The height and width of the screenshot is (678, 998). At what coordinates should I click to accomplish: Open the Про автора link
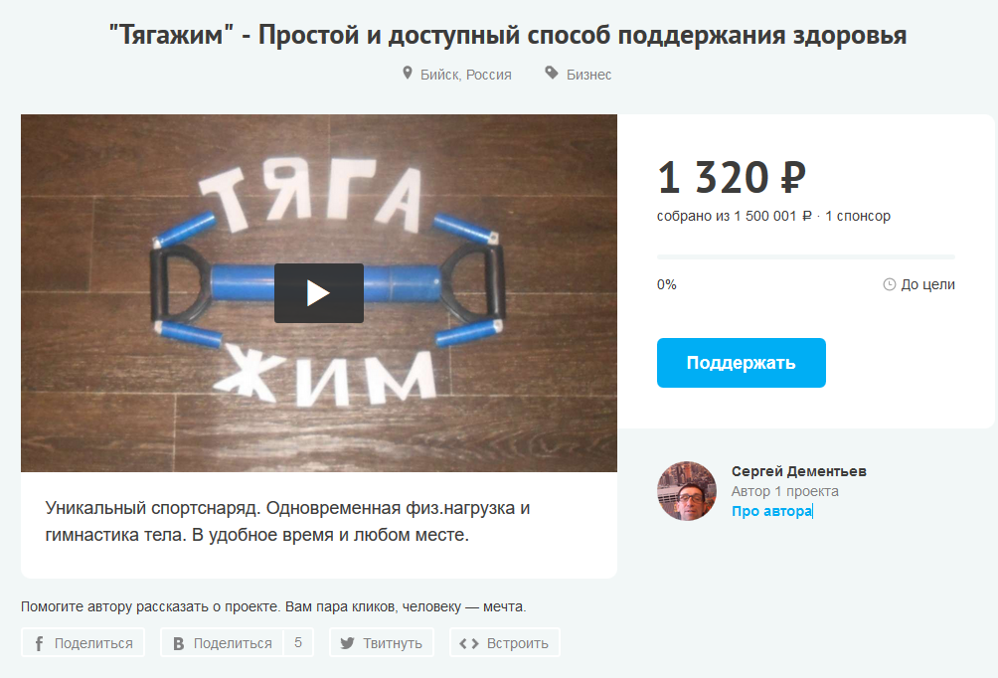coord(771,511)
